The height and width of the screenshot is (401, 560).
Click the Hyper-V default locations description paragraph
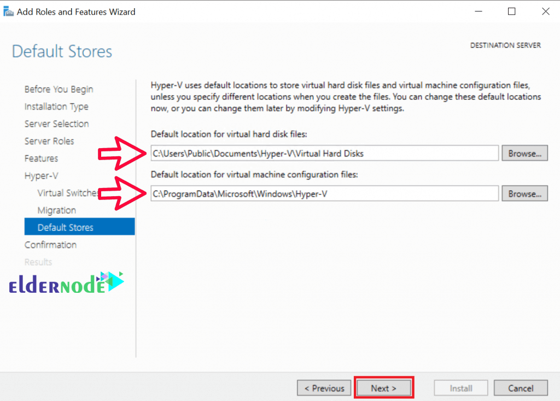click(x=346, y=97)
